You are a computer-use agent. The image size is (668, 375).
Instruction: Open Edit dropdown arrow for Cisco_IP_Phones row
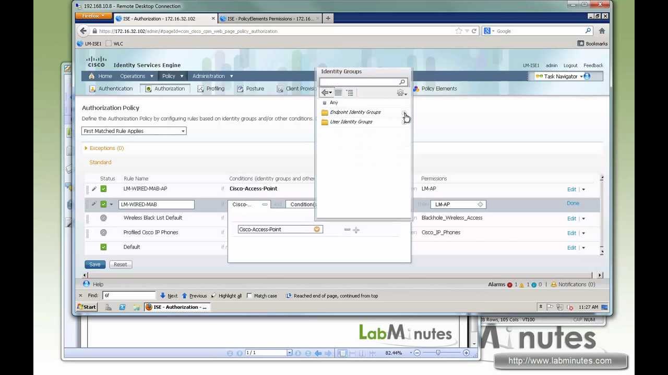tap(583, 233)
